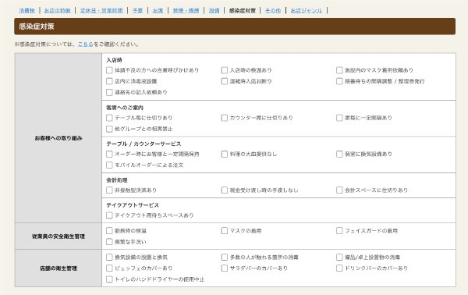Enable 施設内のマスク着用依頼あり
This screenshot has height=295, width=468.
point(339,70)
